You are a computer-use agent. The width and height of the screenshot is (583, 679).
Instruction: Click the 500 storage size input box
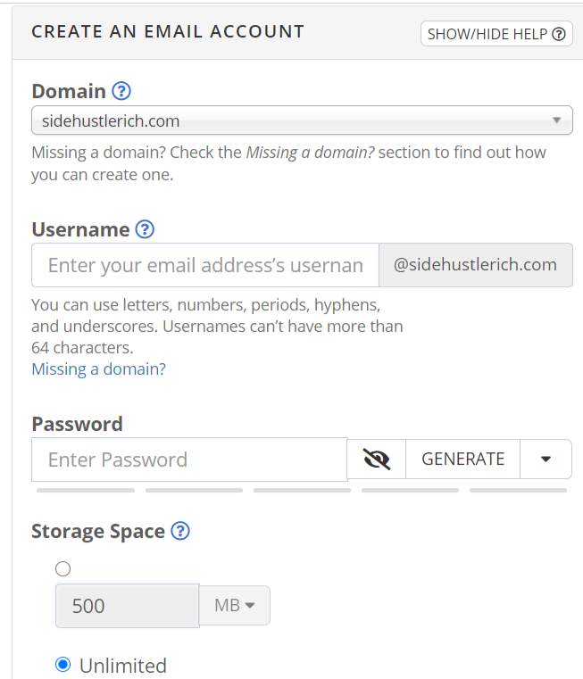(128, 605)
